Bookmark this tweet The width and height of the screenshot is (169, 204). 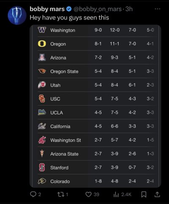point(144,194)
